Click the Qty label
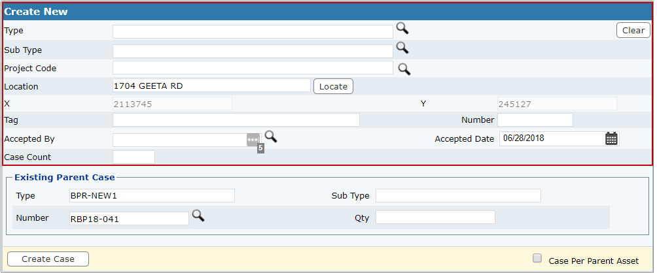The height and width of the screenshot is (273, 657). pyautogui.click(x=362, y=218)
